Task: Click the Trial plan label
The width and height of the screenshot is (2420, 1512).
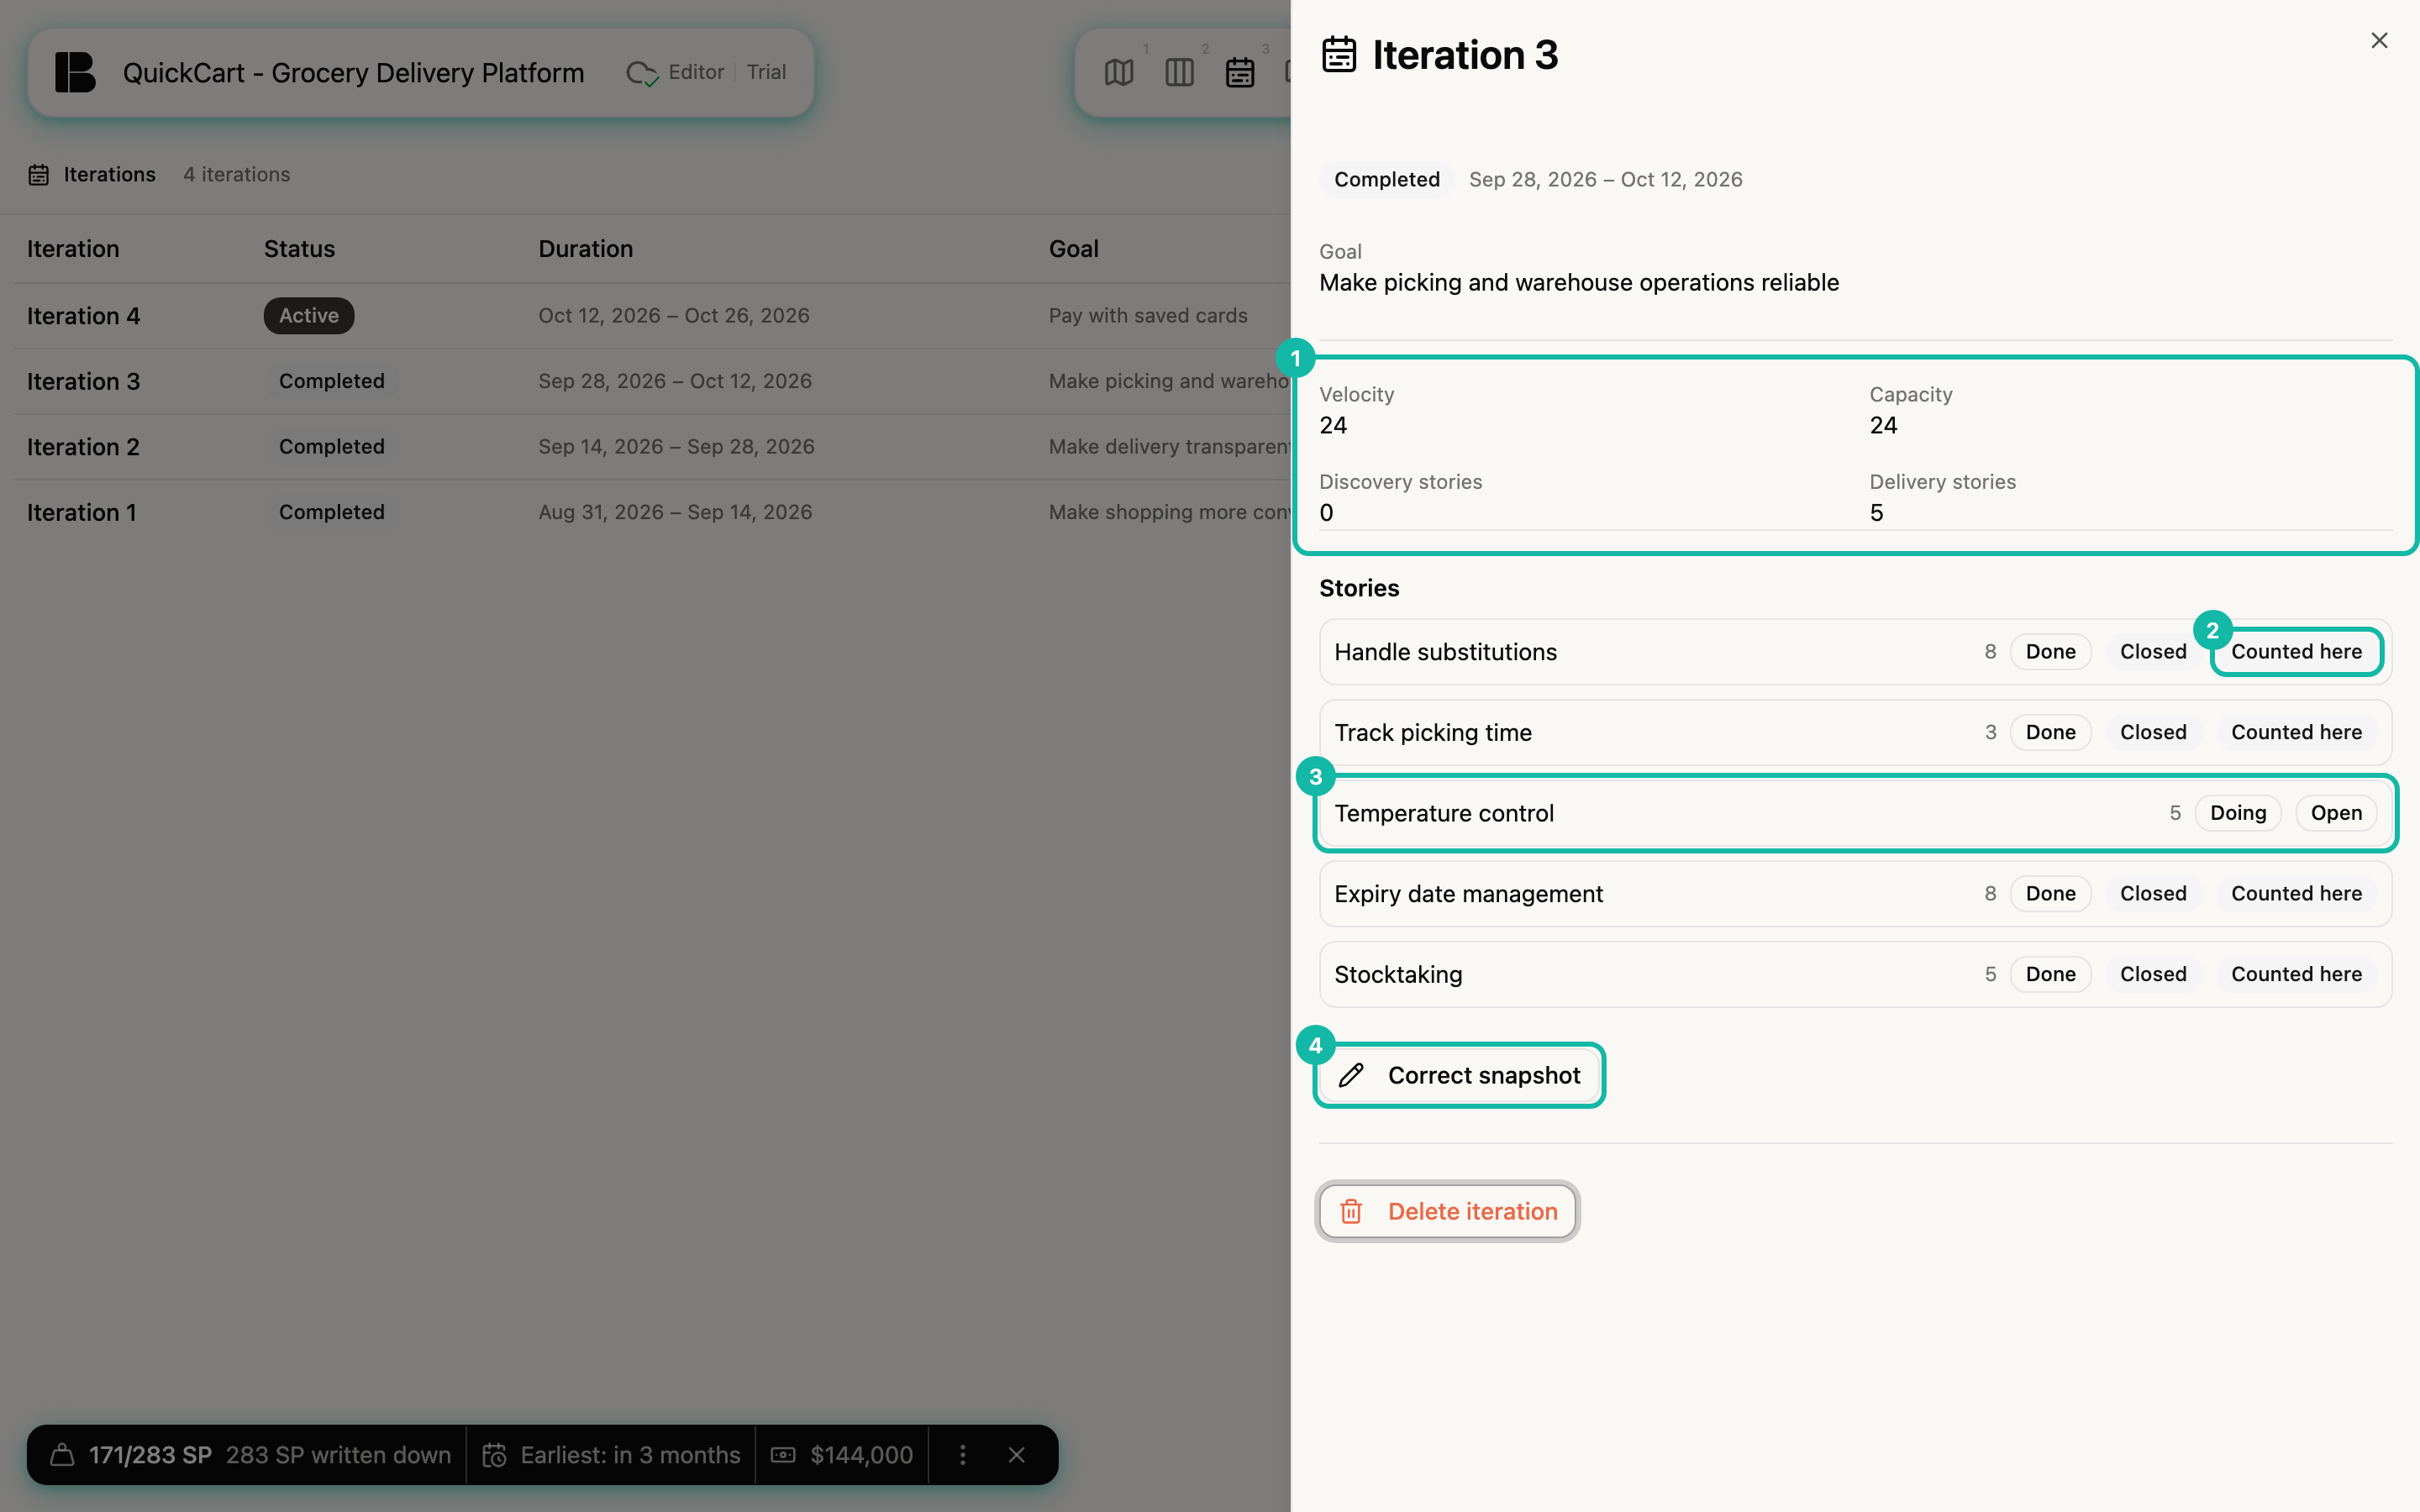Action: pos(766,72)
